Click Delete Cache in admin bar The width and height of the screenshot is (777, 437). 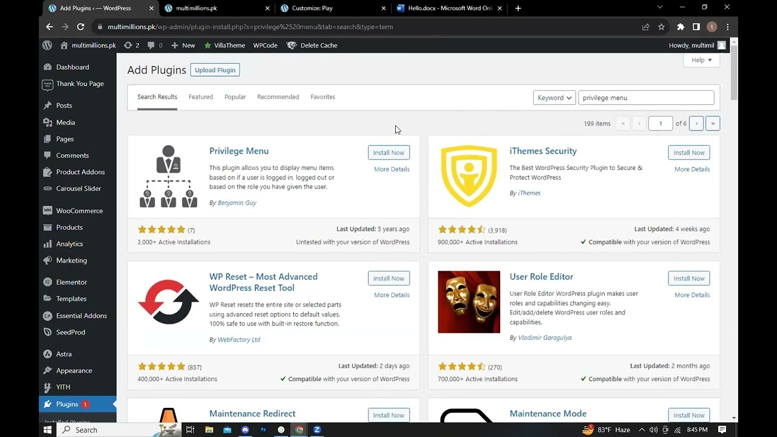(312, 46)
